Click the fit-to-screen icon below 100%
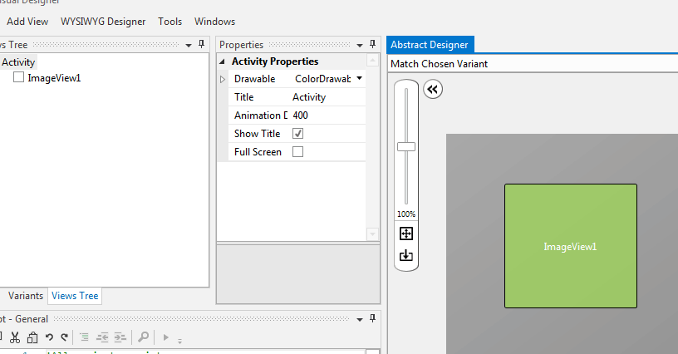The height and width of the screenshot is (354, 678). (x=406, y=234)
